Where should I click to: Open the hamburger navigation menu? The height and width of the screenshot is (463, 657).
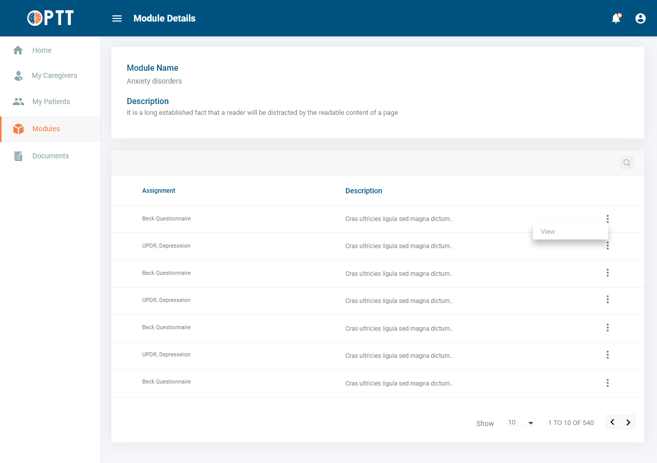(x=117, y=18)
